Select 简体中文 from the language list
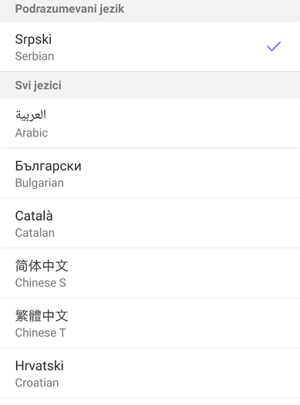The height and width of the screenshot is (405, 300). pyautogui.click(x=42, y=265)
